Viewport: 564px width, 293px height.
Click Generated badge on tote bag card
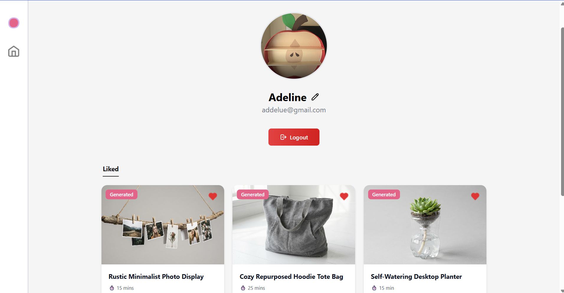[x=253, y=195]
